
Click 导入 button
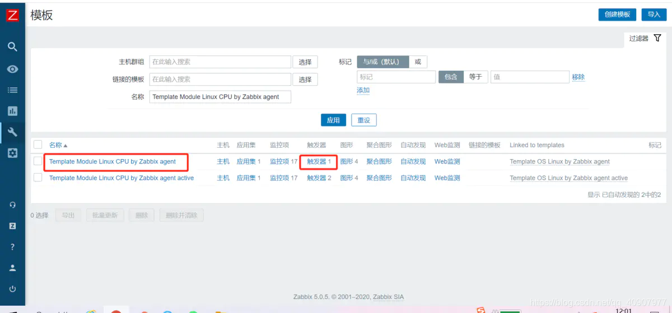click(x=654, y=15)
